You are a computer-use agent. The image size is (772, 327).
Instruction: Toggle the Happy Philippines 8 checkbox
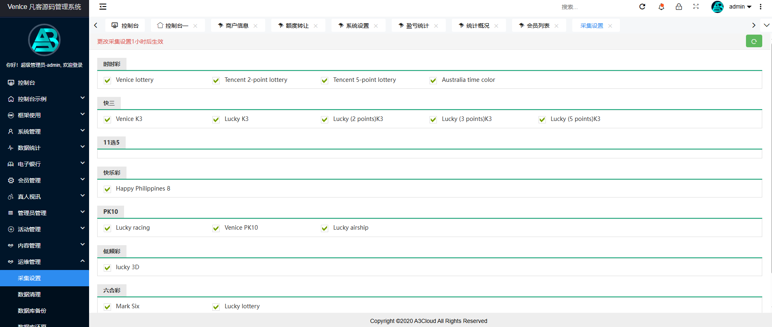pos(107,189)
